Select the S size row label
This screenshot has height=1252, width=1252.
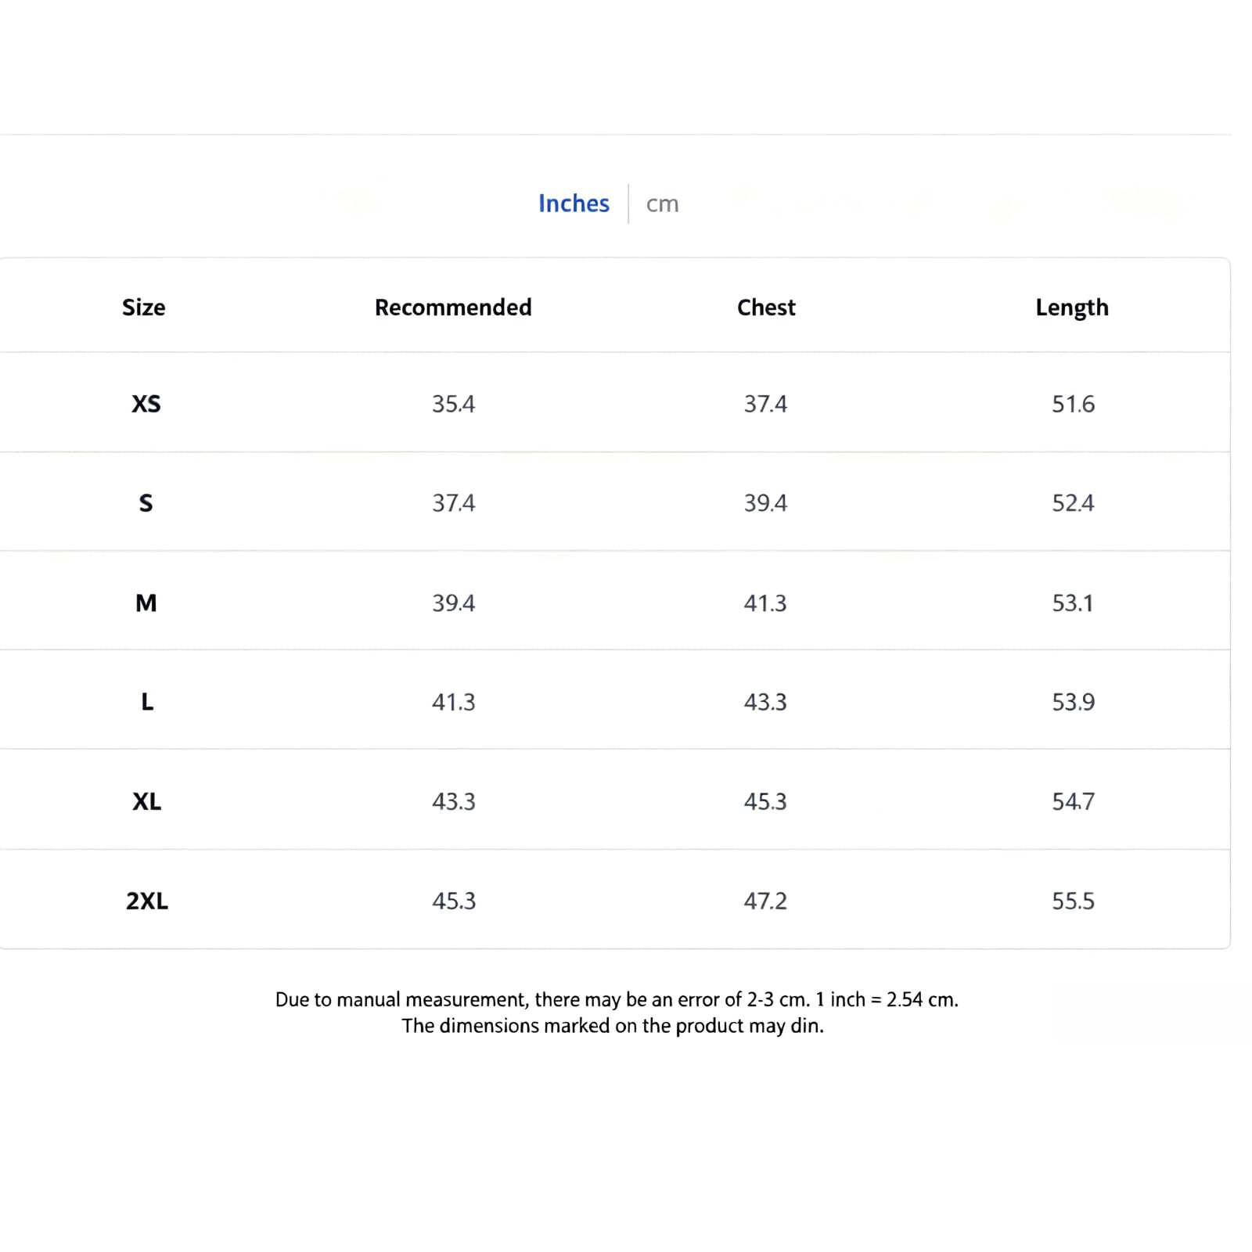point(146,502)
